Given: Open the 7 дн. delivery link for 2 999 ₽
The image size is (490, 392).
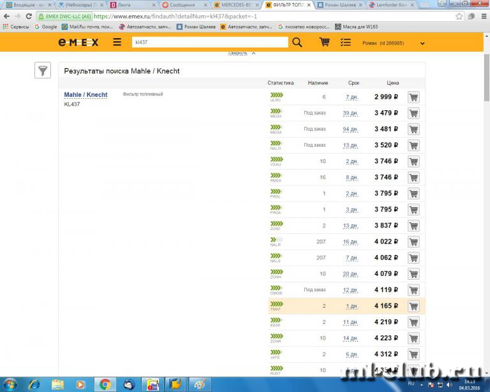Looking at the screenshot, I should point(352,97).
